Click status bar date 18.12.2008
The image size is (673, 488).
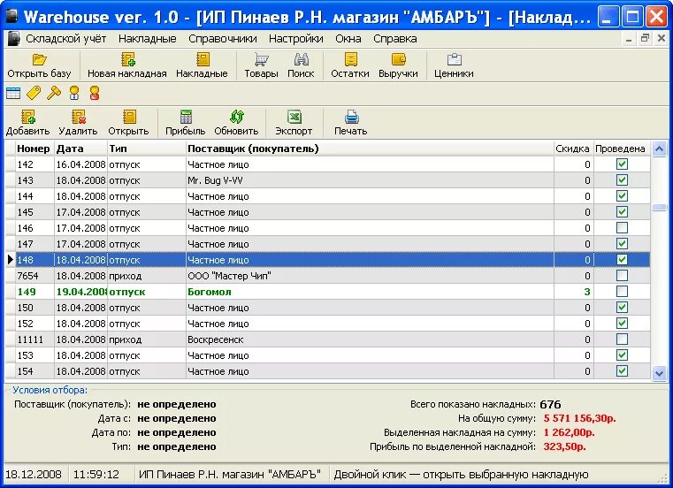click(34, 474)
